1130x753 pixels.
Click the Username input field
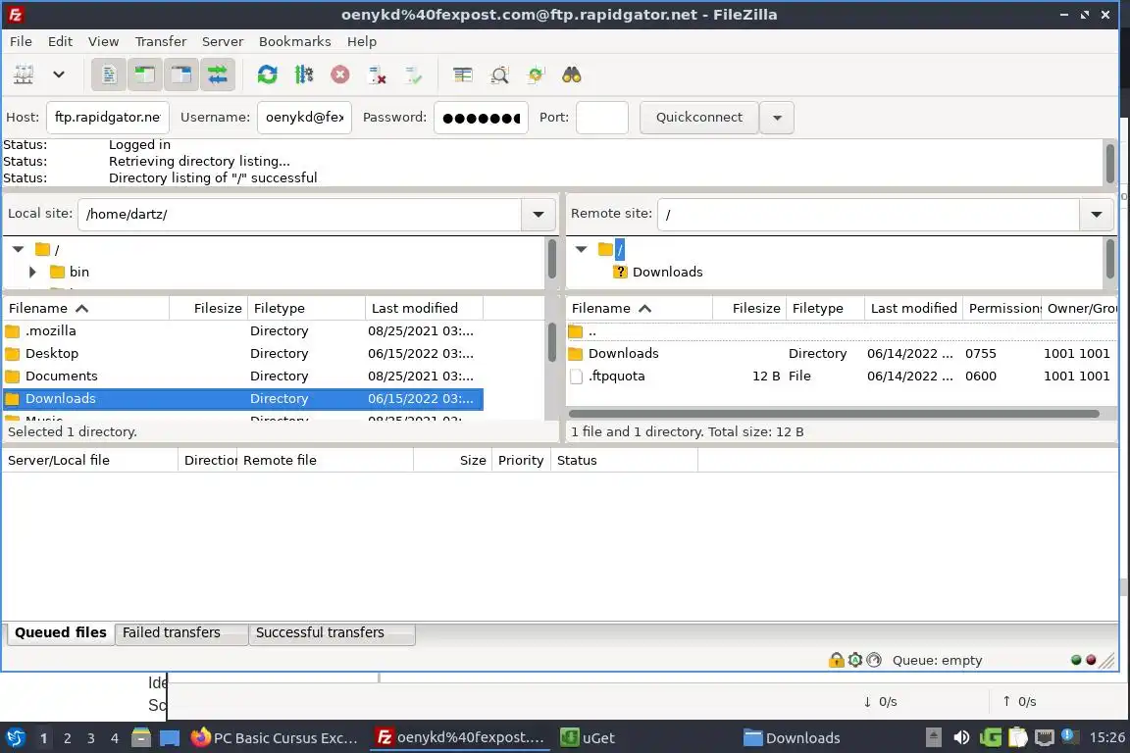(304, 118)
